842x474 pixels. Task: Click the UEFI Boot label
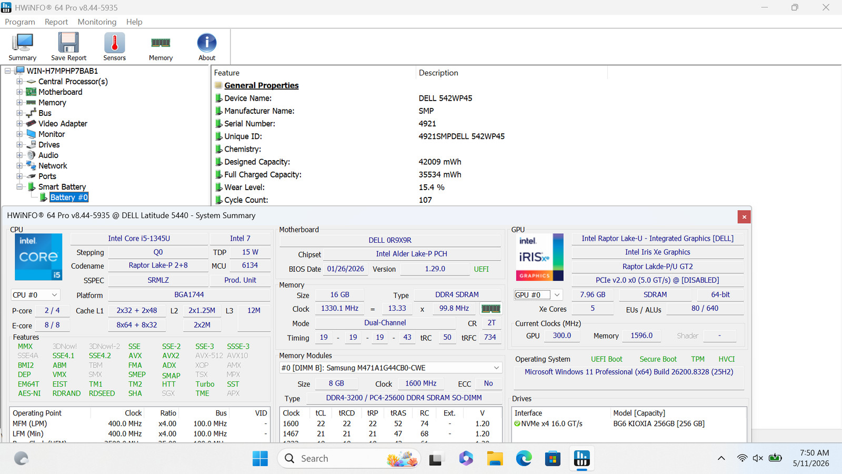pos(606,359)
